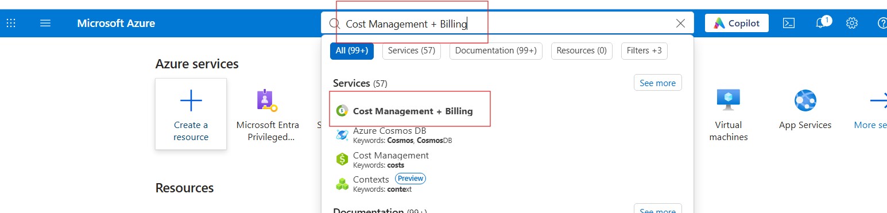
Task: Select the Documentation (99+) filter tab
Action: pyautogui.click(x=496, y=51)
